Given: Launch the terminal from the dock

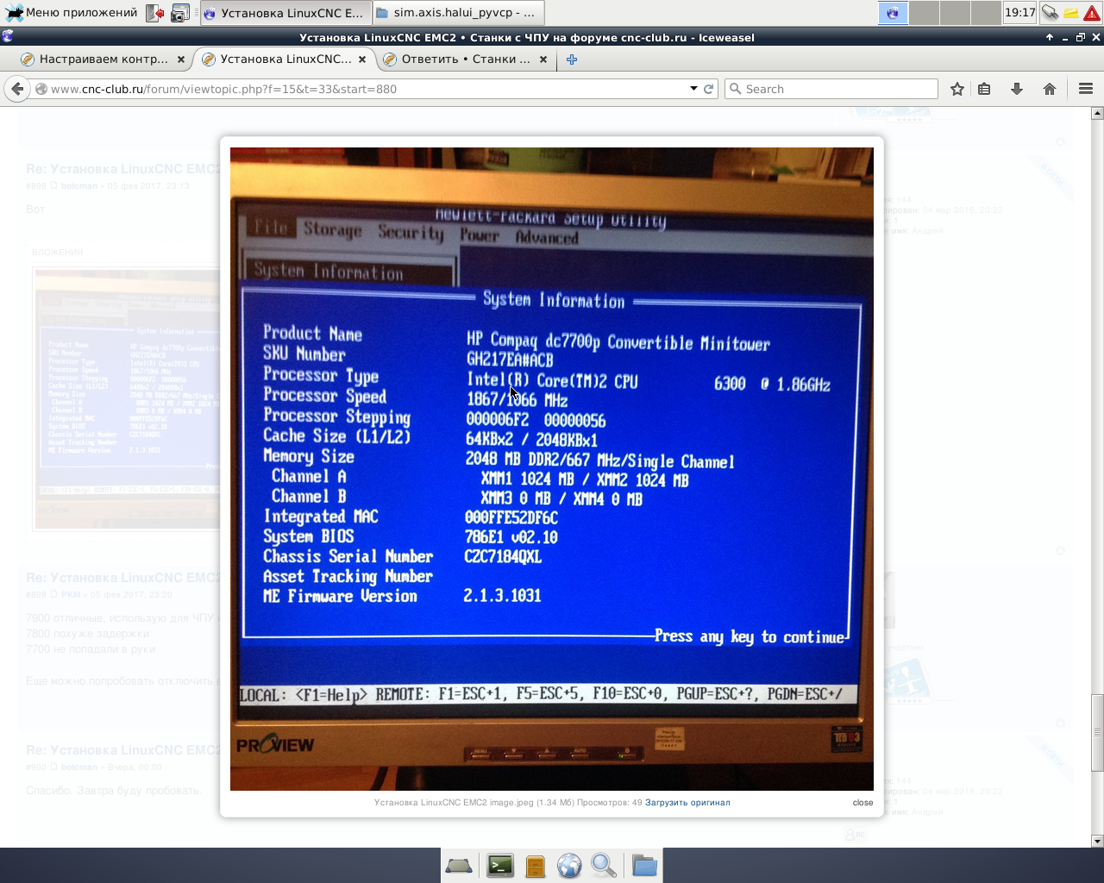Looking at the screenshot, I should pyautogui.click(x=500, y=865).
